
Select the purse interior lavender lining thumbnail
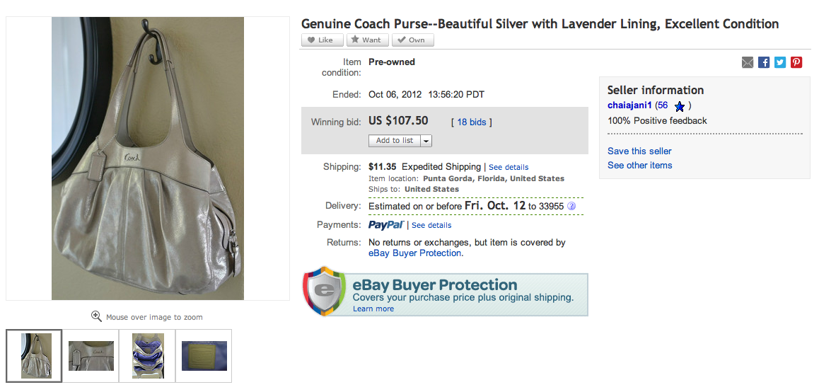point(148,355)
